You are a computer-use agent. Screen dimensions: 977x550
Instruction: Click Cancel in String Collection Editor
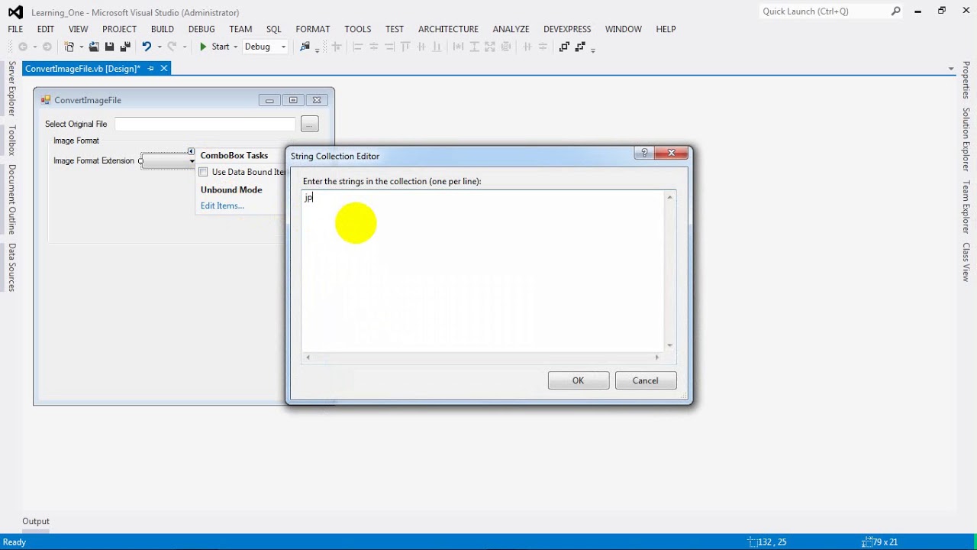click(x=645, y=380)
